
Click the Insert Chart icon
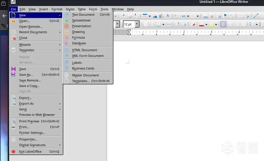(161, 16)
